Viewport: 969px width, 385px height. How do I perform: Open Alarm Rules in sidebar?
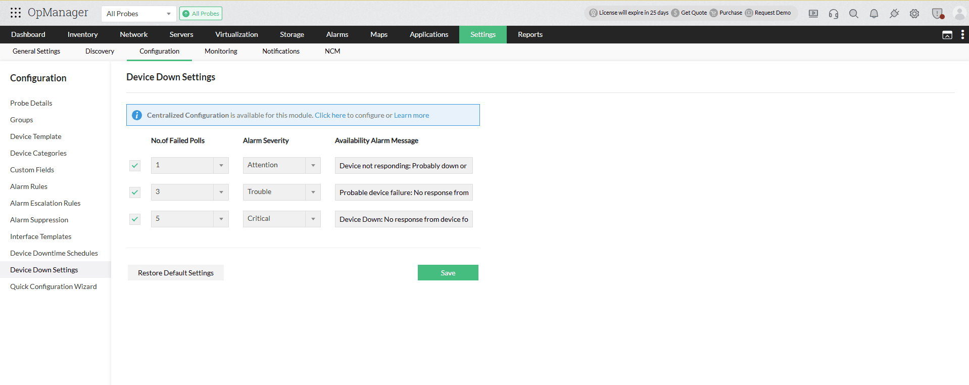coord(29,186)
